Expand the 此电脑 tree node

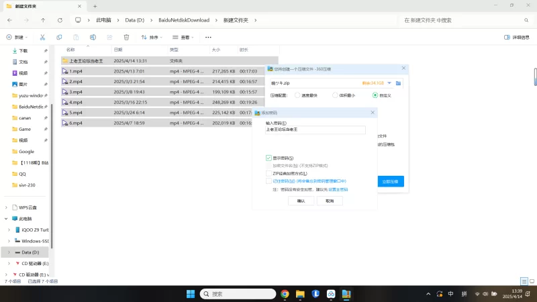tap(7, 218)
